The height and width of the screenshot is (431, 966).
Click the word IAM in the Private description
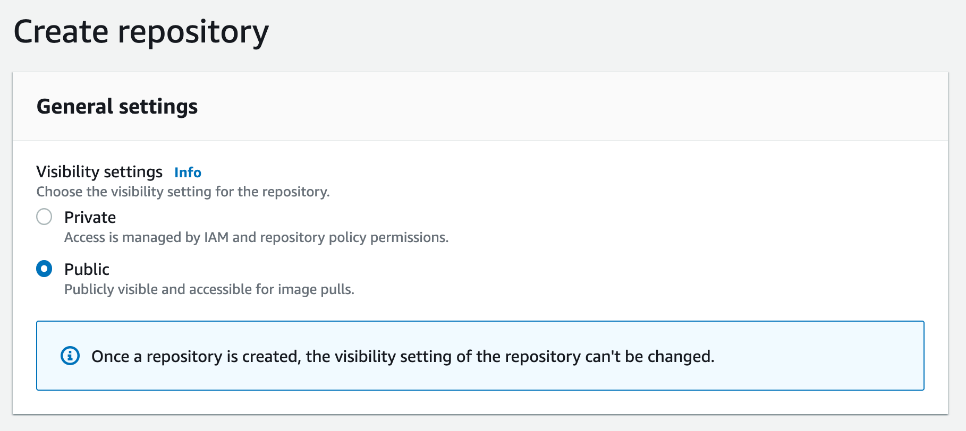[x=216, y=237]
